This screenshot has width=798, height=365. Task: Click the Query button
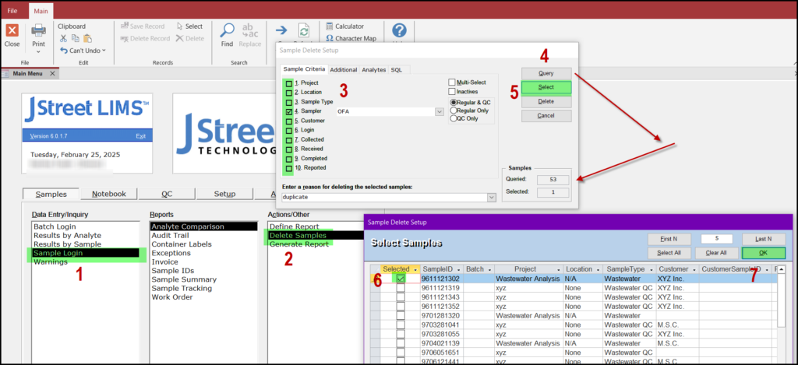tap(546, 73)
